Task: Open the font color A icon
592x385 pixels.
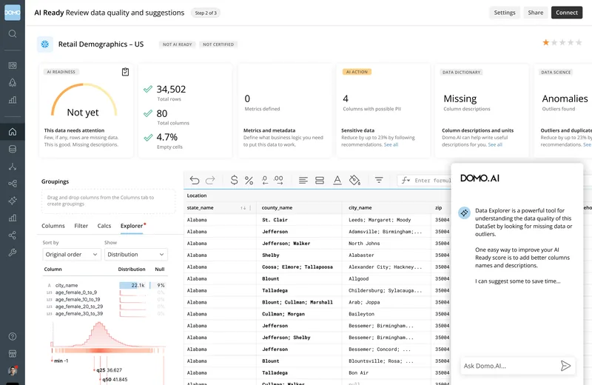Action: [x=337, y=180]
